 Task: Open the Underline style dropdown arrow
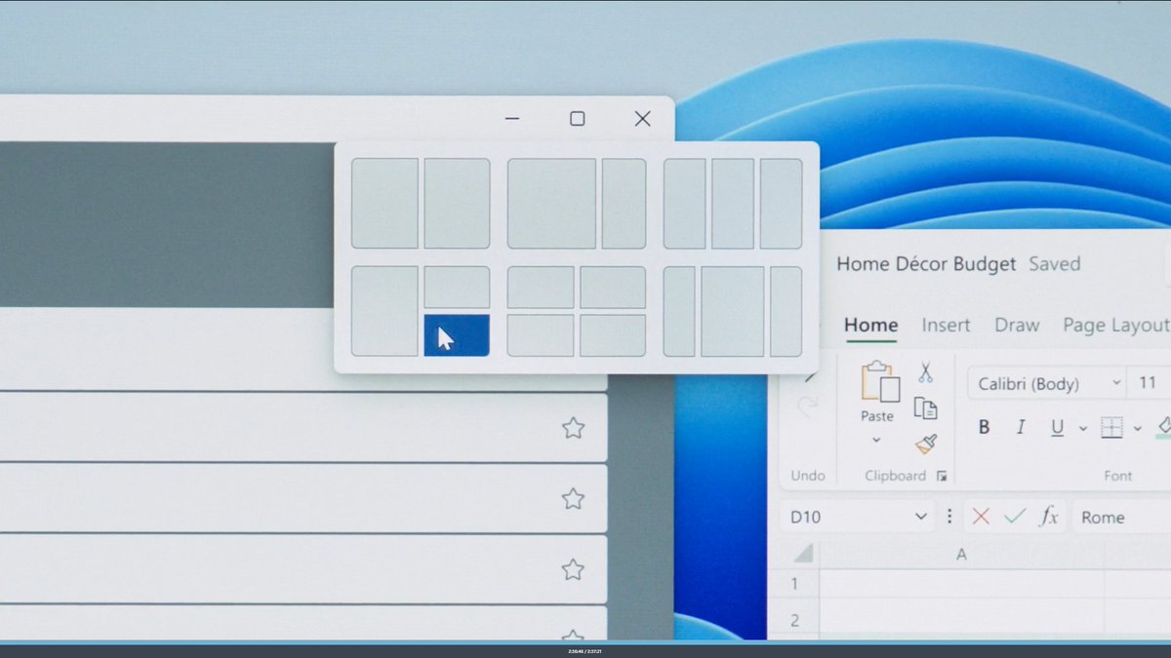[1082, 428]
